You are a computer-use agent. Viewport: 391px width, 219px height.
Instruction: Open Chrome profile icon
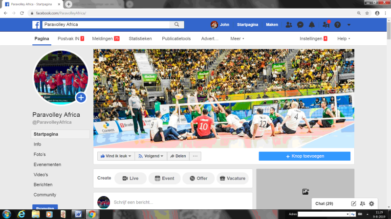(x=377, y=13)
